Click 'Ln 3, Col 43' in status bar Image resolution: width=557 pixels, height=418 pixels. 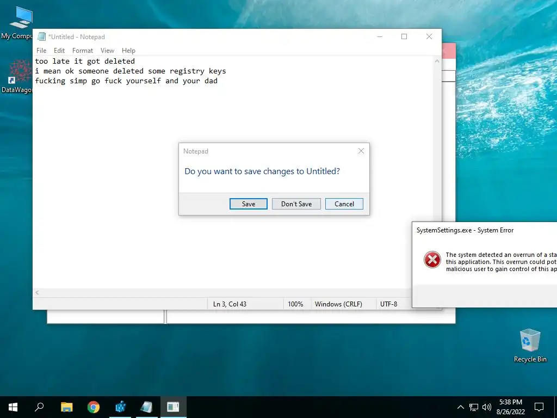pyautogui.click(x=230, y=304)
